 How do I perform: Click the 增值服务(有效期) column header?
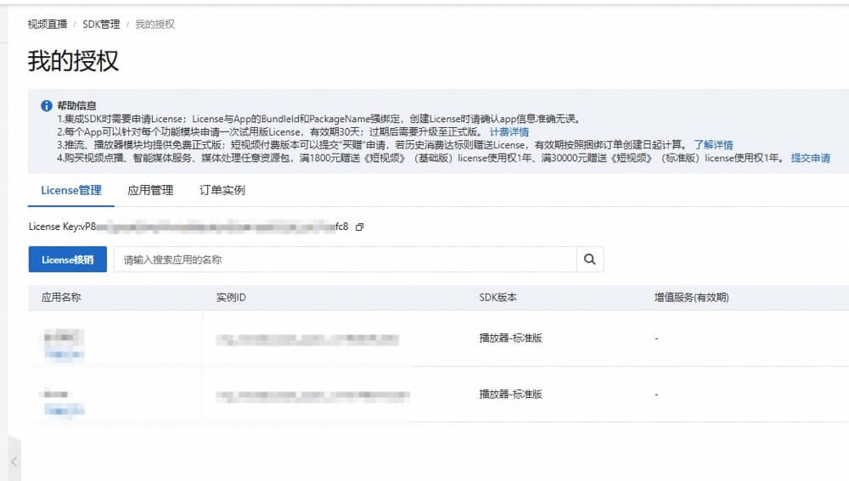pyautogui.click(x=691, y=298)
